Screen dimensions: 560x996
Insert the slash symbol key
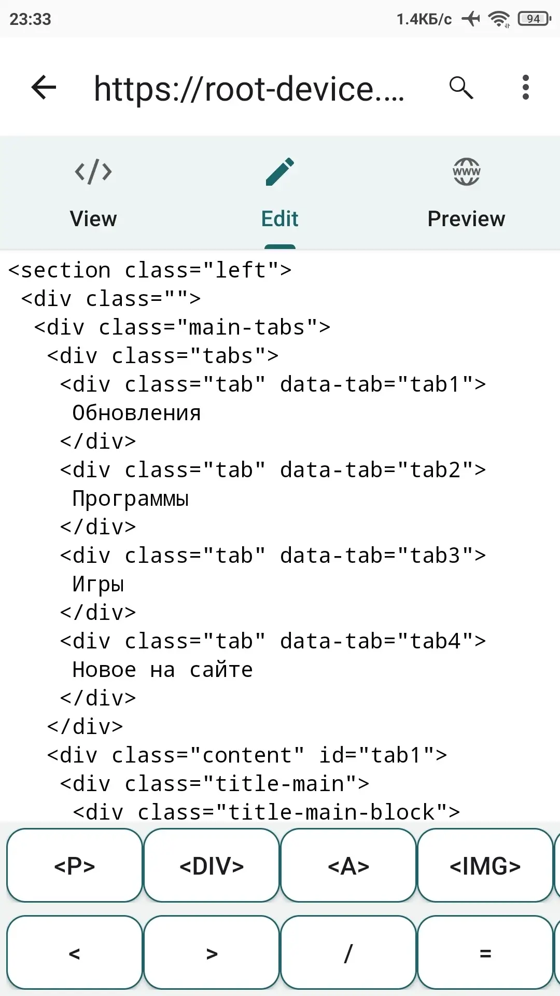coord(348,952)
